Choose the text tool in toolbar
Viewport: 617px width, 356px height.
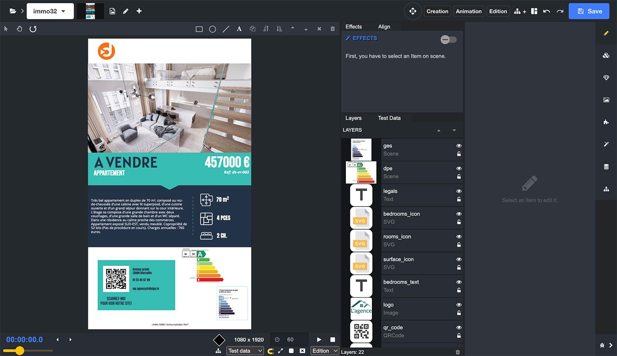click(x=239, y=29)
